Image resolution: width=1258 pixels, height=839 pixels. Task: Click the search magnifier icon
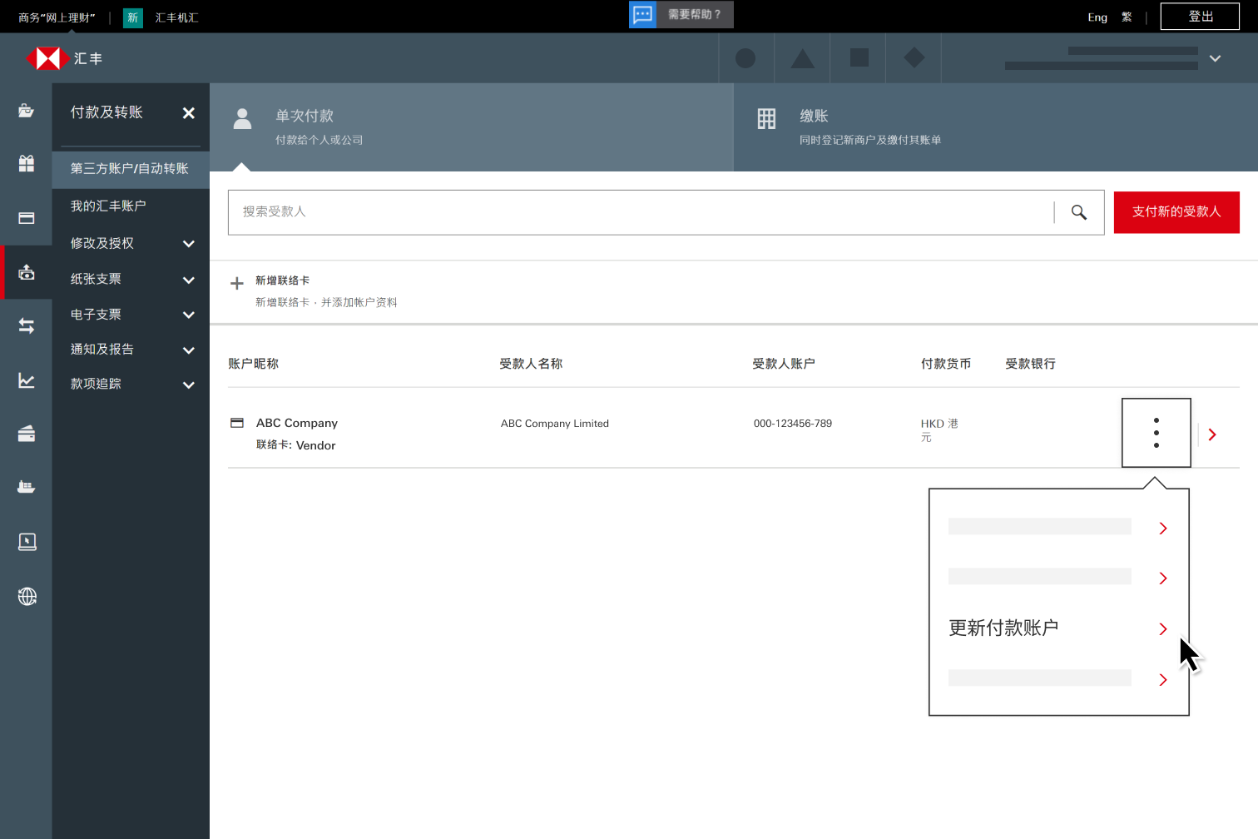(x=1078, y=212)
